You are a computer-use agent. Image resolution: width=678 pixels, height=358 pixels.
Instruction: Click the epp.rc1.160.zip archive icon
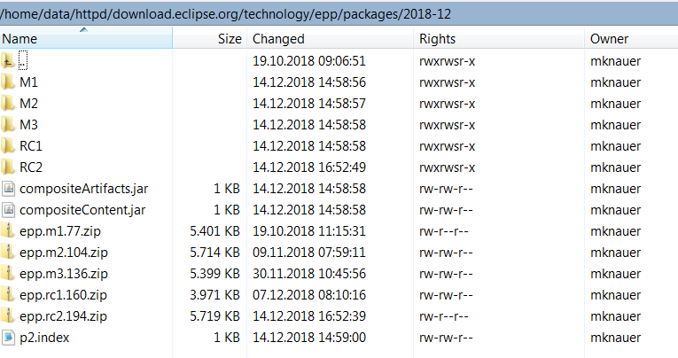[x=9, y=295]
